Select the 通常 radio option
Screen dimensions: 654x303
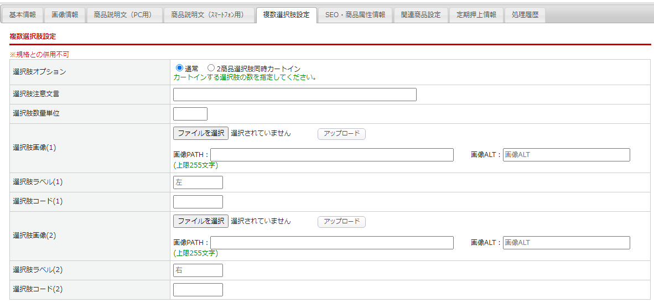point(179,68)
